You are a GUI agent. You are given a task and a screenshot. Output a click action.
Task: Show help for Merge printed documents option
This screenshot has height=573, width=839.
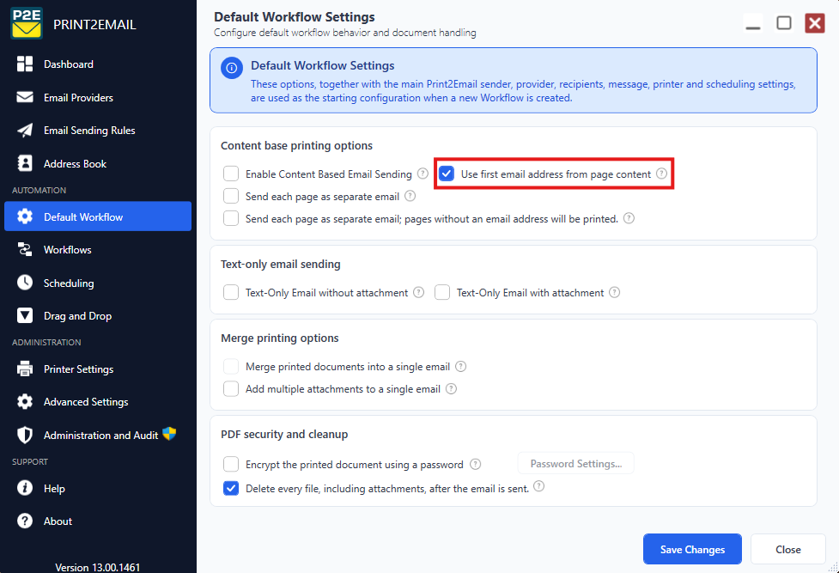click(x=460, y=366)
